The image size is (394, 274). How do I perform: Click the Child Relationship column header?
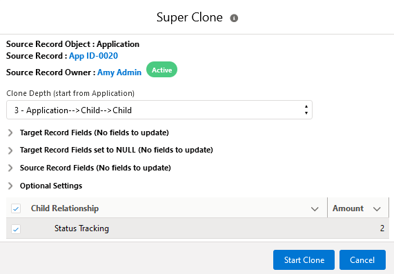(x=65, y=208)
